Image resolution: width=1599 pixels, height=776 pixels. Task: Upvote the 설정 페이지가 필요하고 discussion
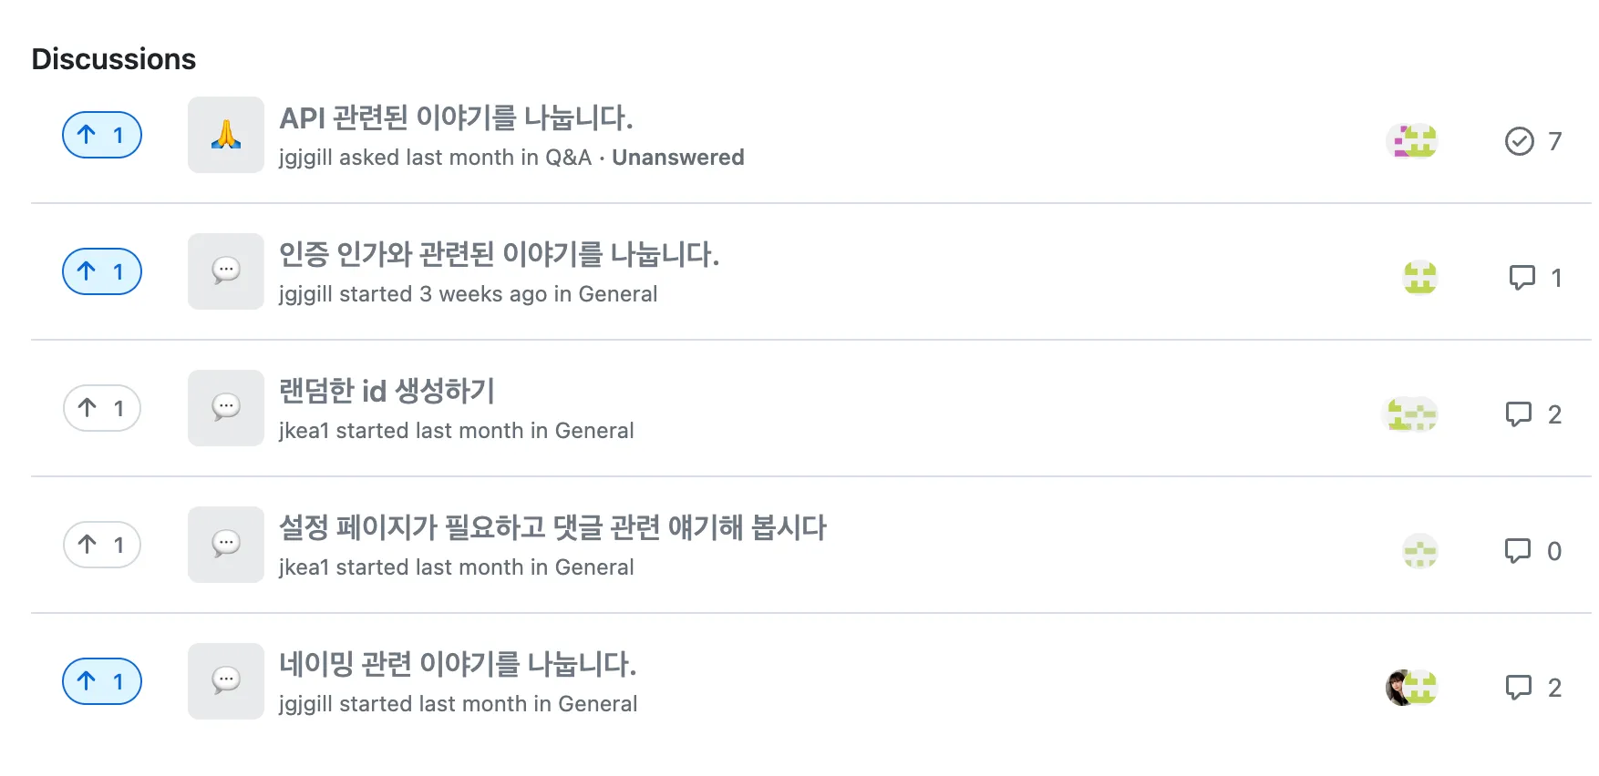pyautogui.click(x=101, y=545)
